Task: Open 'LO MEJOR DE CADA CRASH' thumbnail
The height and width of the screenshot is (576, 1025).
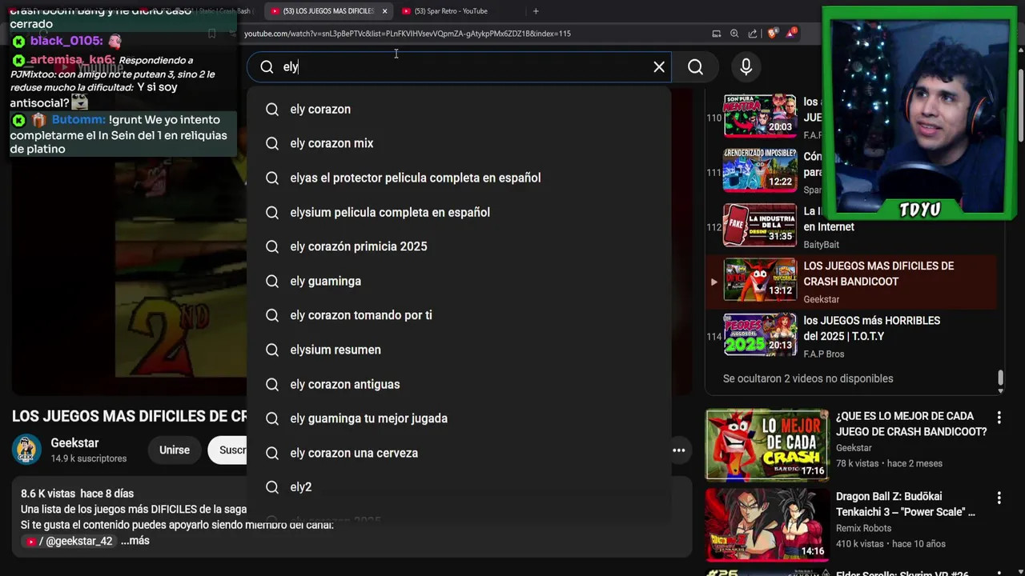Action: (x=767, y=444)
